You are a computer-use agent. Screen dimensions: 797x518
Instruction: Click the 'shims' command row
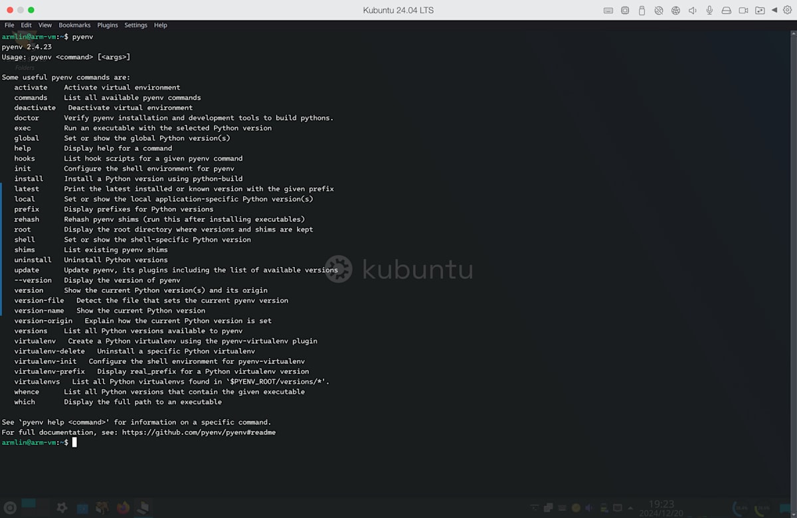91,250
